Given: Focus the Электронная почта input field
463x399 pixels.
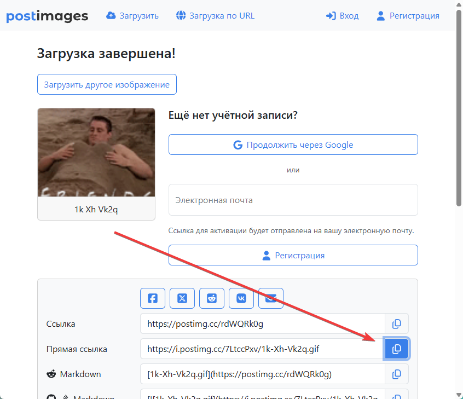Looking at the screenshot, I should click(293, 200).
